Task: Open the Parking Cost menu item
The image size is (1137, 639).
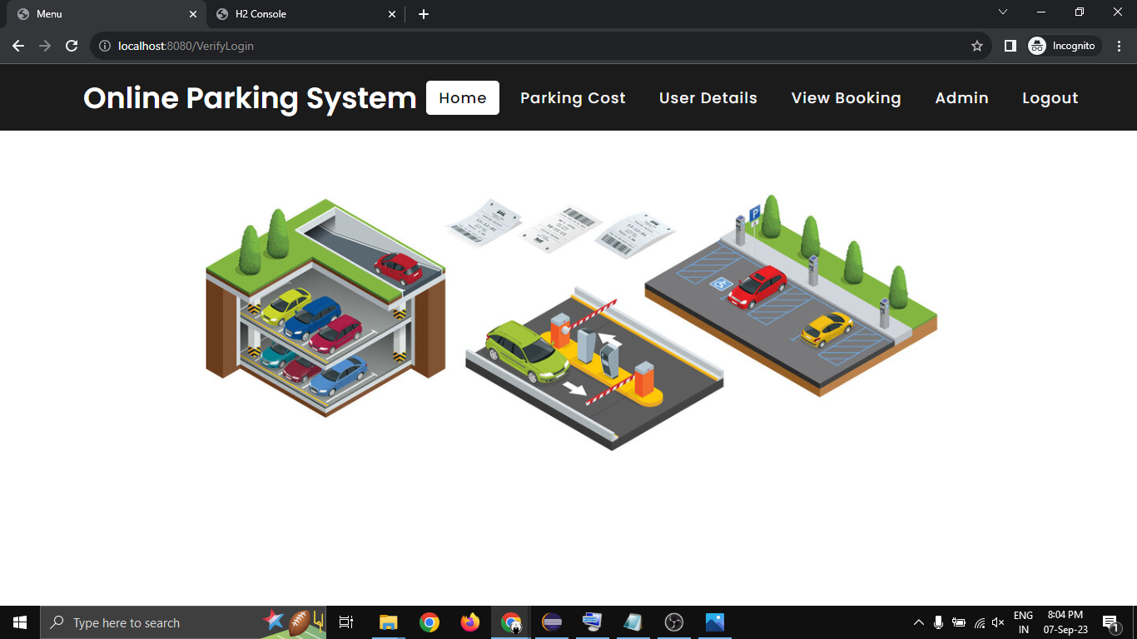Action: coord(573,98)
